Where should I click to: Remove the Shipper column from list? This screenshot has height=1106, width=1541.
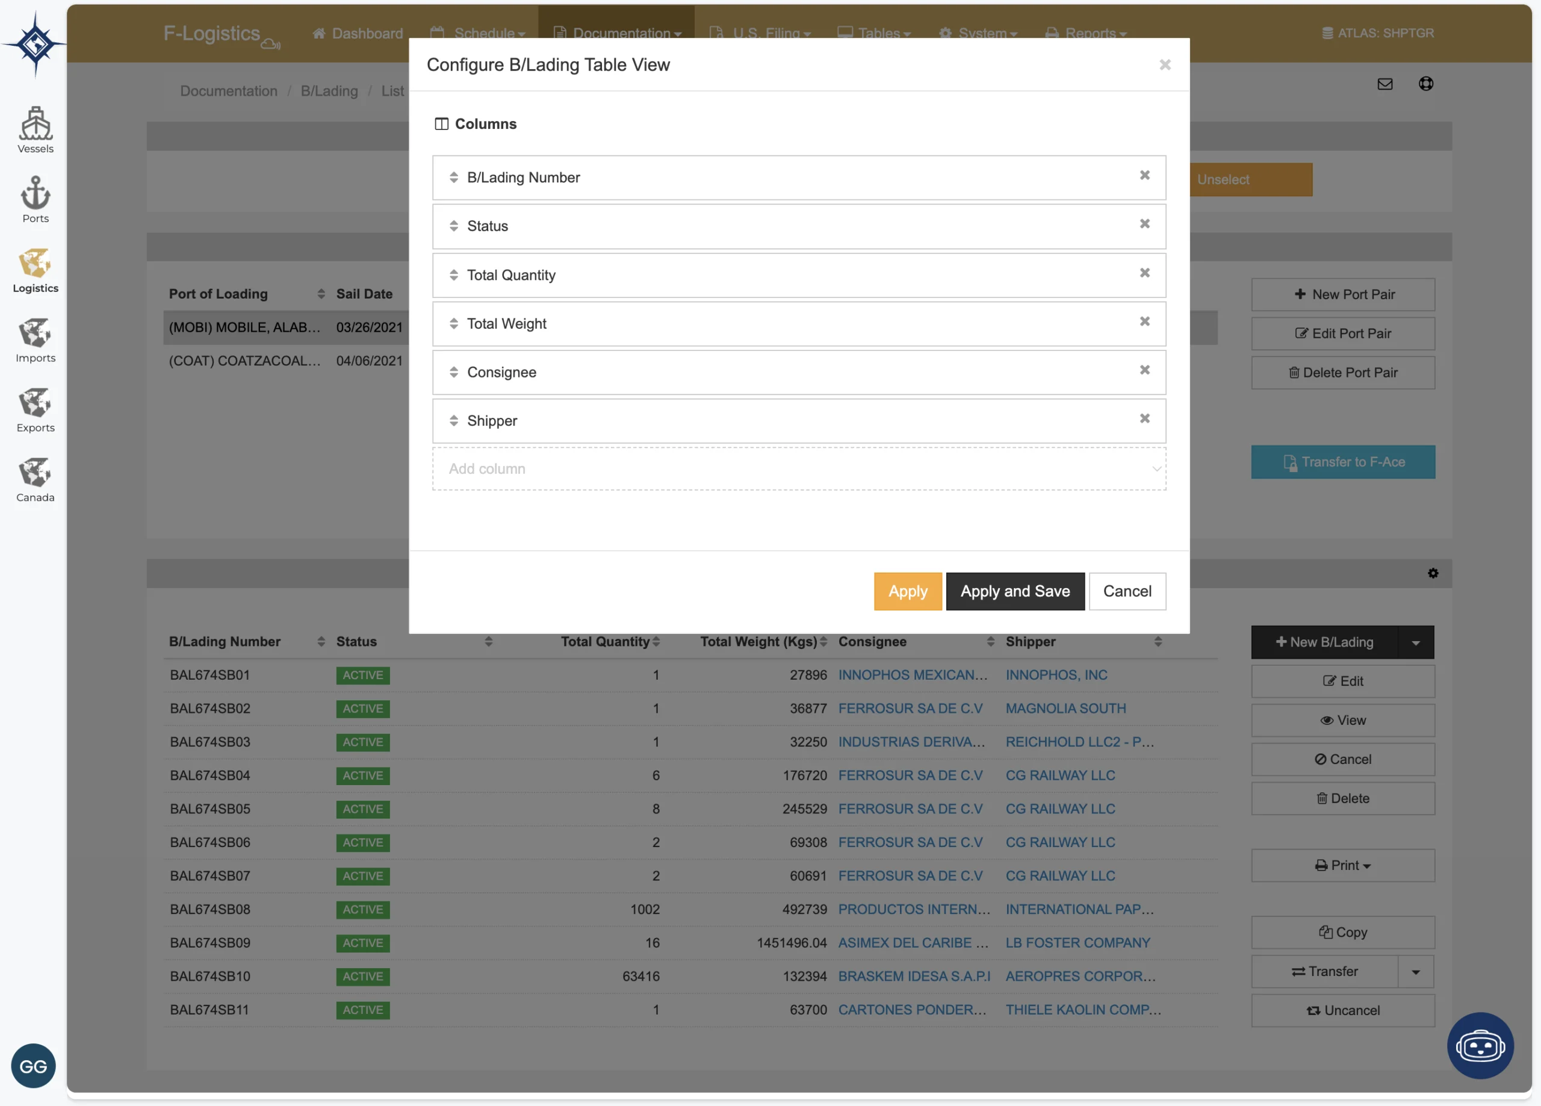(1144, 419)
